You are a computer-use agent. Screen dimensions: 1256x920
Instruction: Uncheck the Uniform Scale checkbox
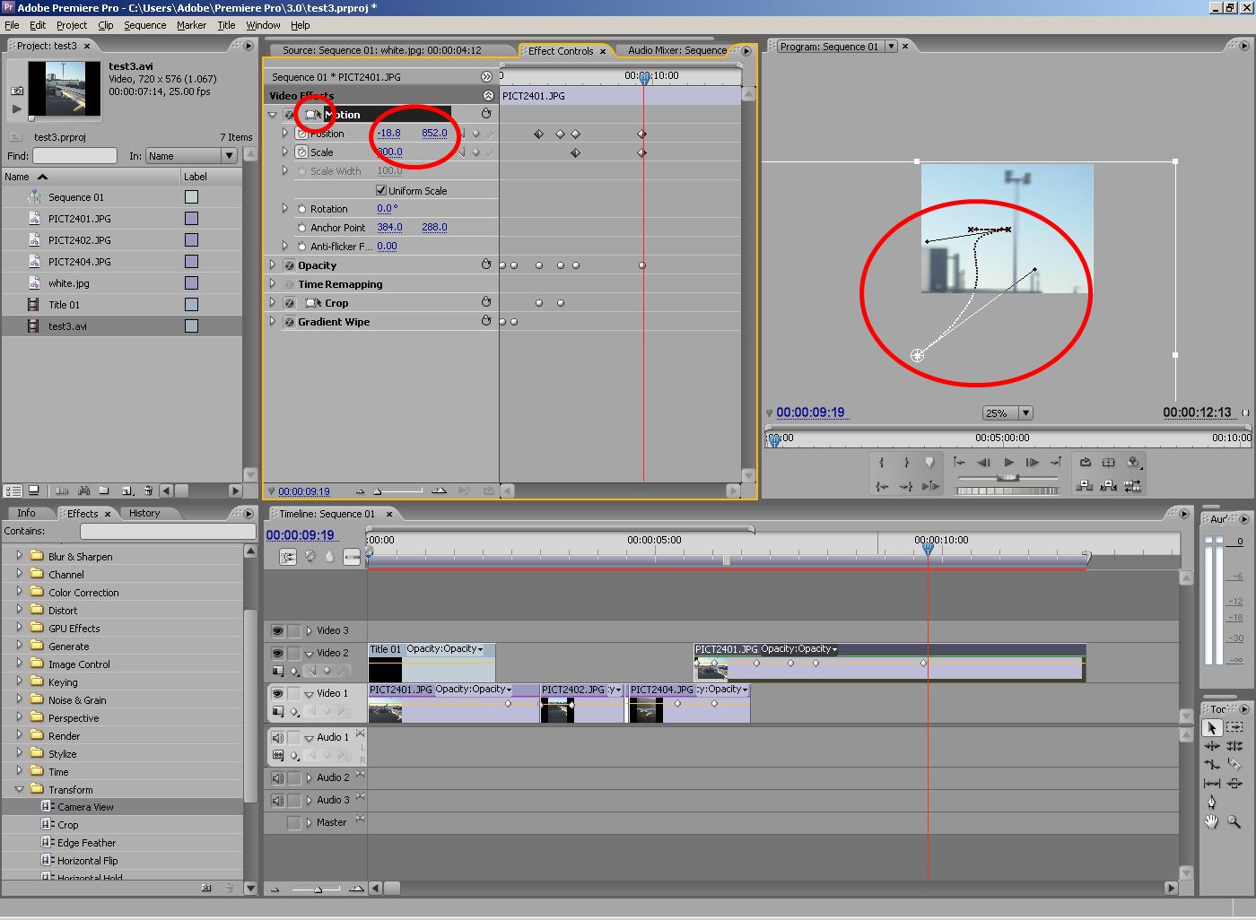(380, 190)
